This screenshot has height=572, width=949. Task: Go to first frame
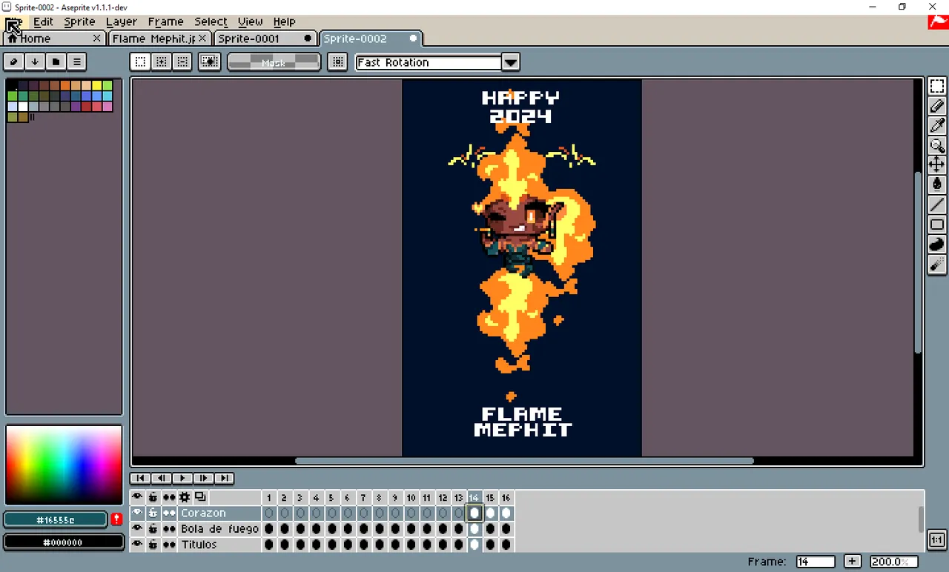click(140, 478)
